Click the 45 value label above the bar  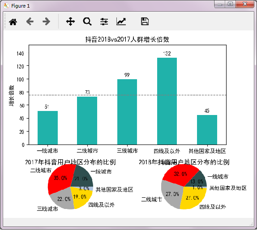pos(207,111)
